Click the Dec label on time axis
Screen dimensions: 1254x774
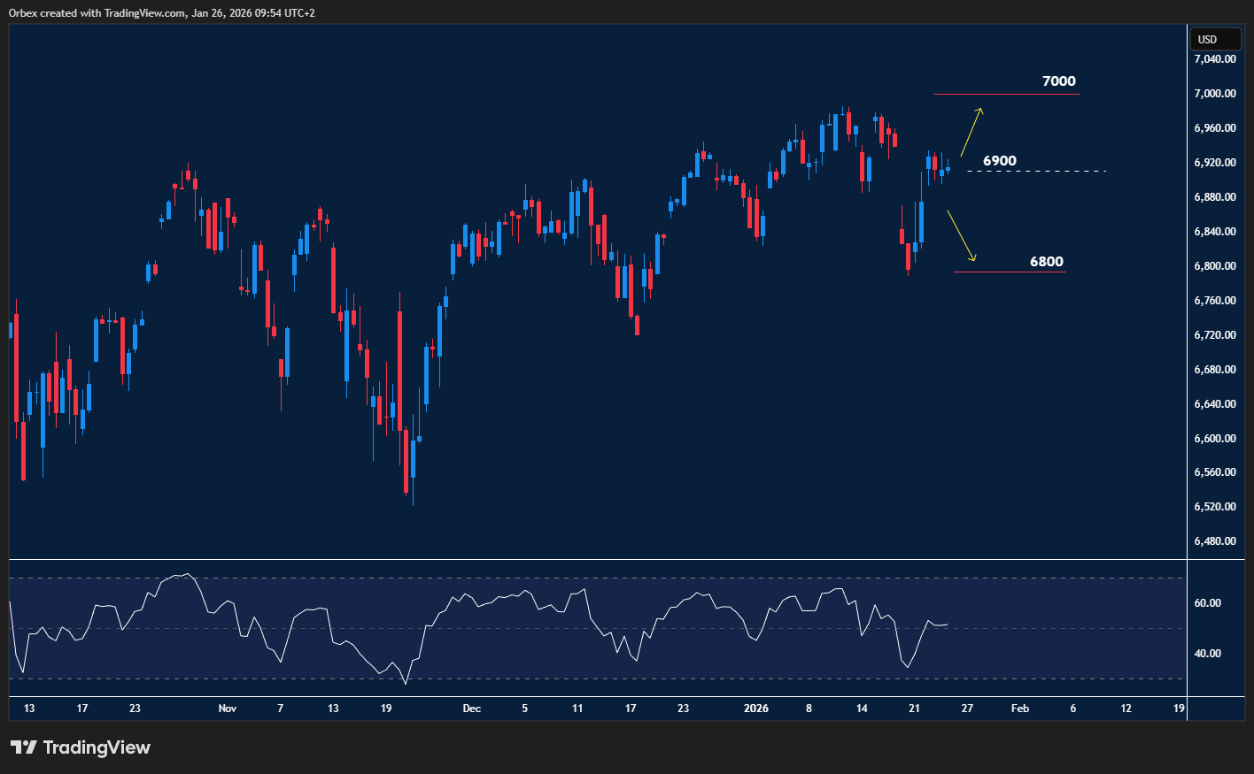coord(471,708)
